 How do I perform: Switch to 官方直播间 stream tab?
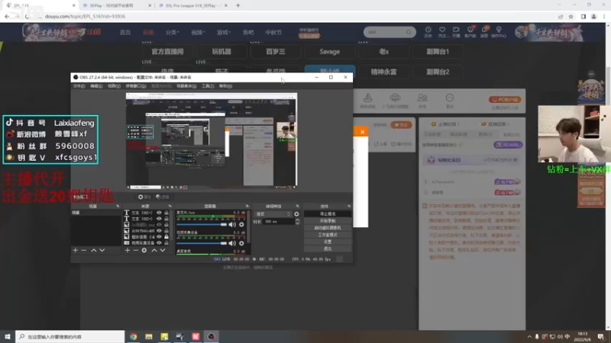167,51
